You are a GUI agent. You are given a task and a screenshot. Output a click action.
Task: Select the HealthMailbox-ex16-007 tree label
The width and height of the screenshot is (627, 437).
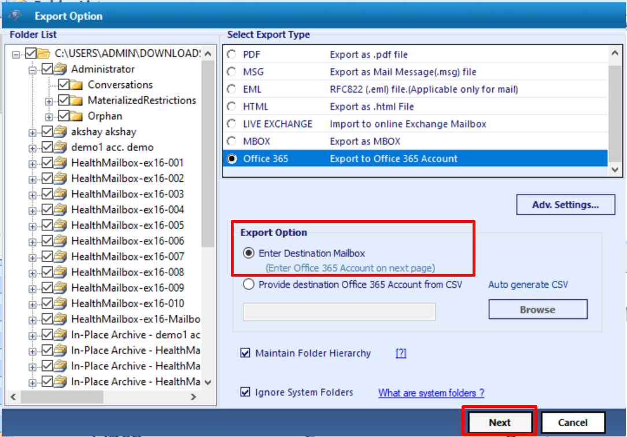coord(128,256)
